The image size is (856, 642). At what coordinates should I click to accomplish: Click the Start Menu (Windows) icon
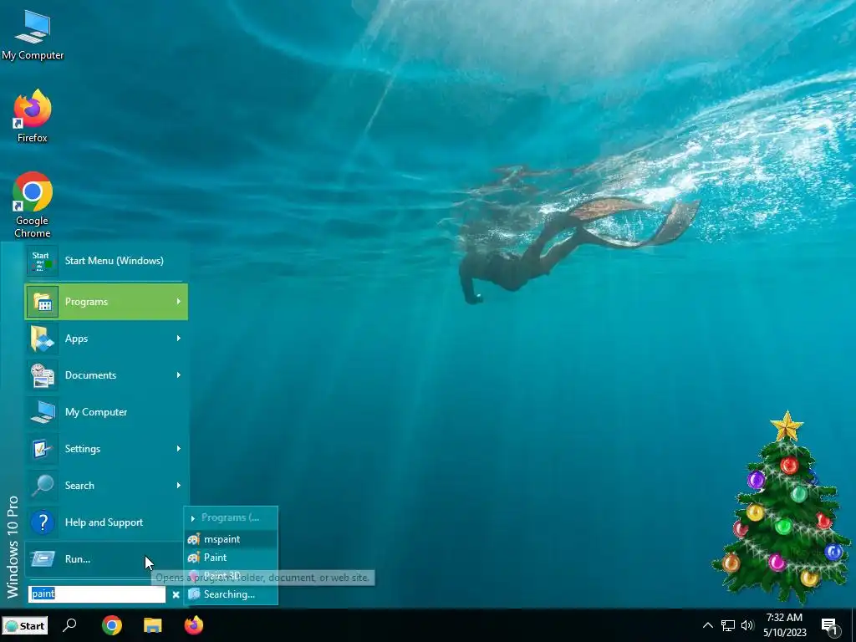pos(43,261)
